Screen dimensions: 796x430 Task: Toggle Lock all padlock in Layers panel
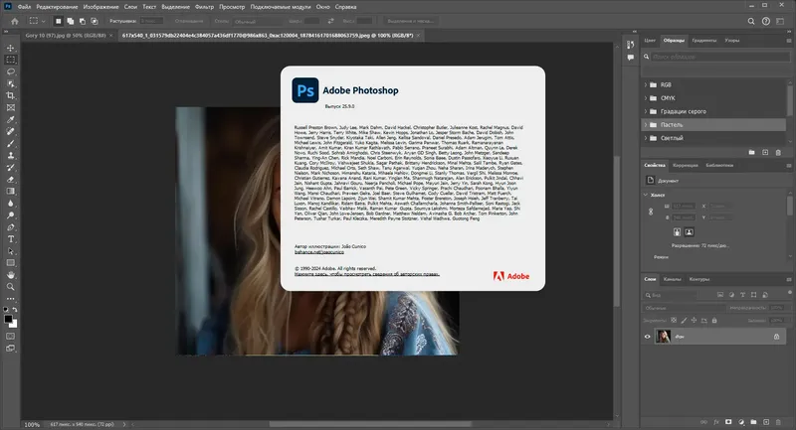pos(714,321)
